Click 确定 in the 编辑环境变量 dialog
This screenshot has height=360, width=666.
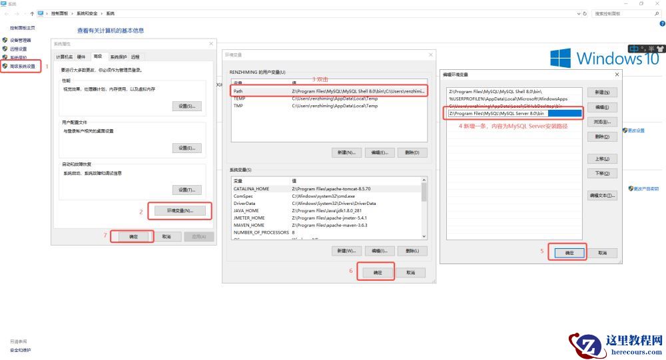pyautogui.click(x=569, y=253)
